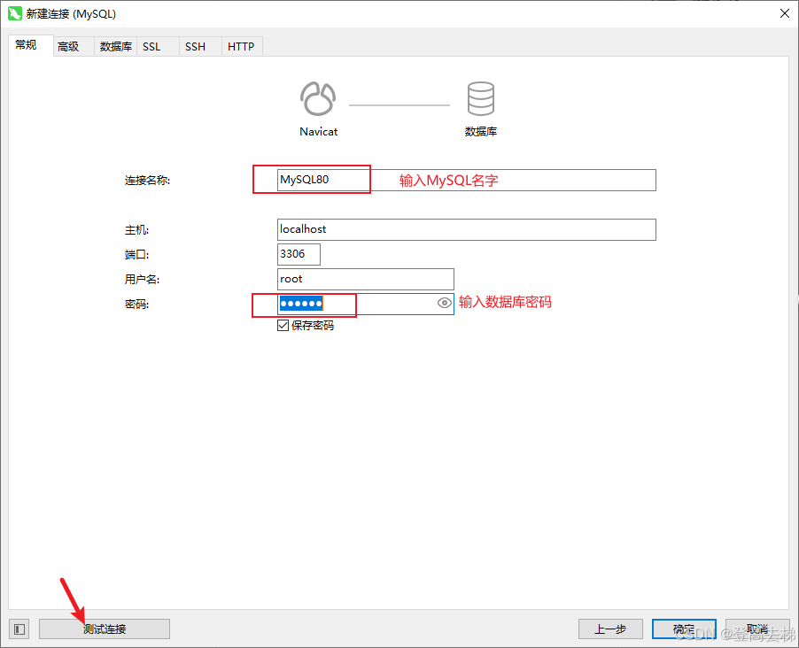
Task: Click the 端口 label
Action: [x=136, y=255]
